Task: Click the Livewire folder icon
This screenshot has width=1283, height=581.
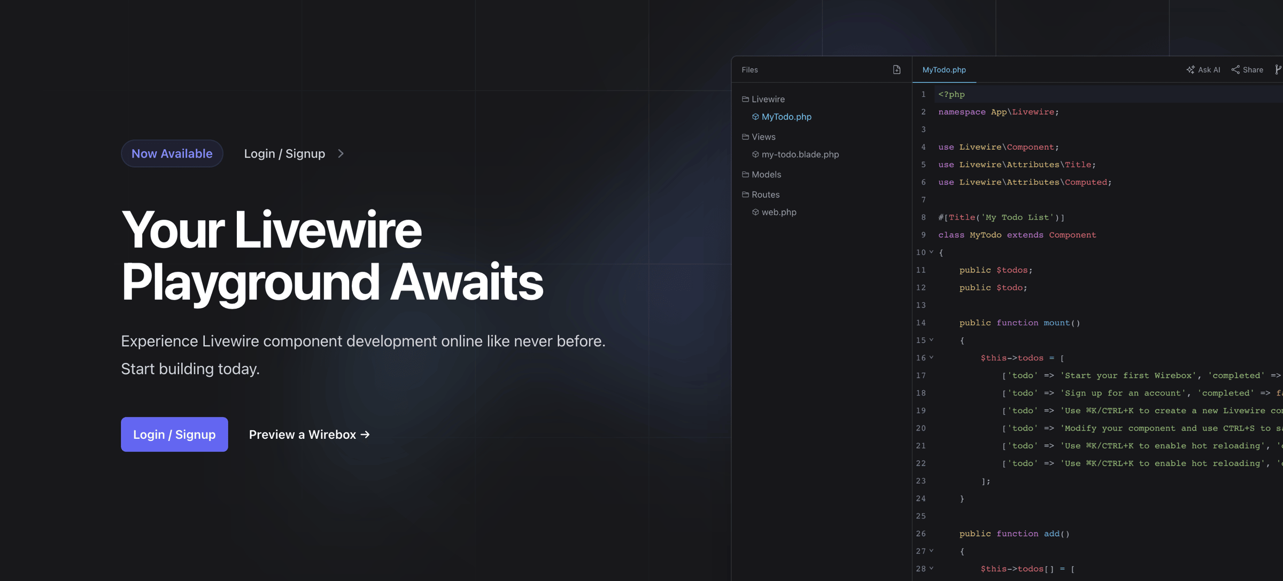Action: tap(745, 99)
